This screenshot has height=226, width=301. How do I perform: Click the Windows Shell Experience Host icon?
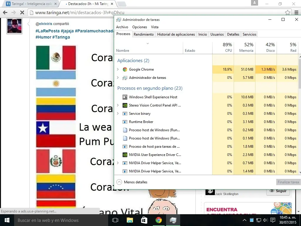pyautogui.click(x=125, y=97)
